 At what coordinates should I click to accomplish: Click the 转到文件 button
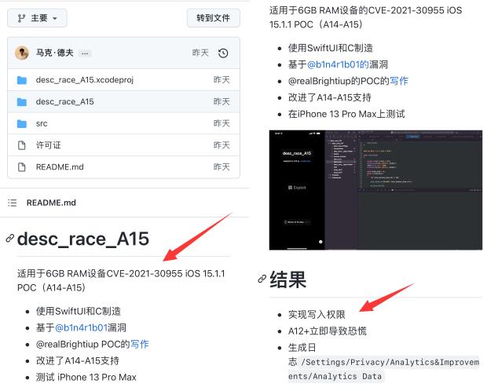point(213,18)
